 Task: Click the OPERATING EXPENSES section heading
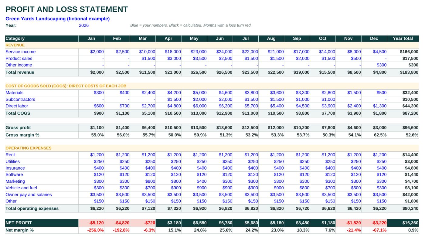pyautogui.click(x=29, y=148)
